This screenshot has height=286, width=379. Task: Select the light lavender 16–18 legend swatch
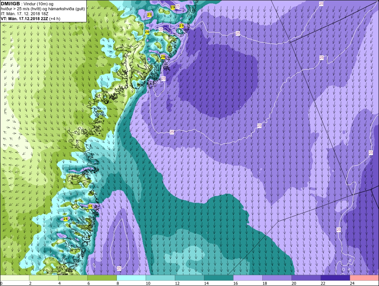point(248,278)
